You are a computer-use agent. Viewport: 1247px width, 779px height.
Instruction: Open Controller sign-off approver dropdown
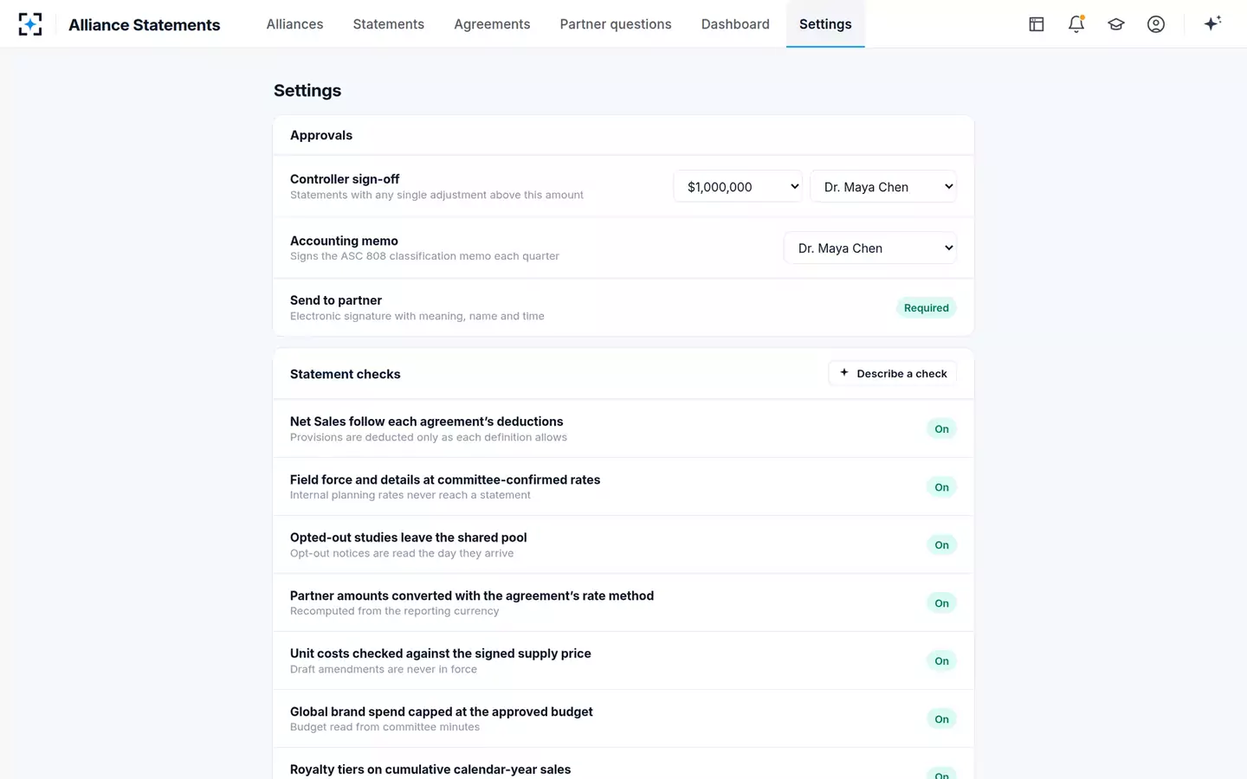tap(883, 187)
